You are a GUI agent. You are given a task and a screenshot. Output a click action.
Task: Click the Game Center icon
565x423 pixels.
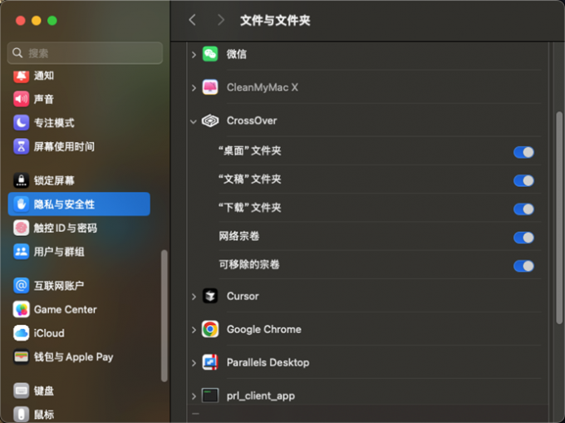(22, 309)
